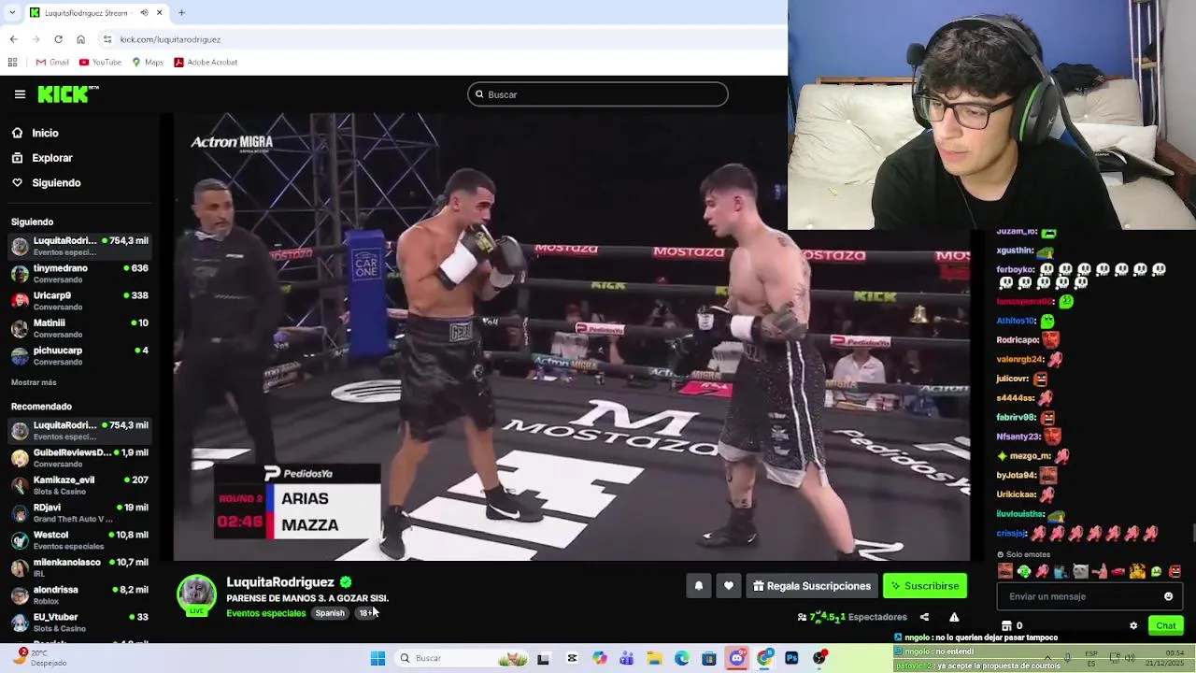Open the emoji picker in chat input
Screen dimensions: 1196x673
pos(1168,596)
